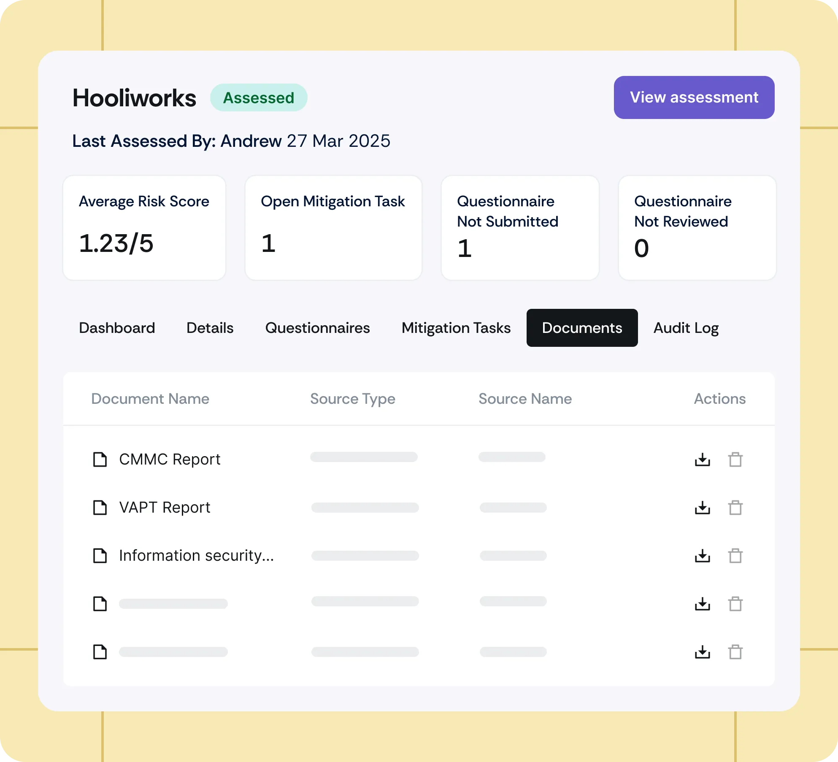The height and width of the screenshot is (762, 838).
Task: Select the Mitigation Tasks tab
Action: point(456,328)
